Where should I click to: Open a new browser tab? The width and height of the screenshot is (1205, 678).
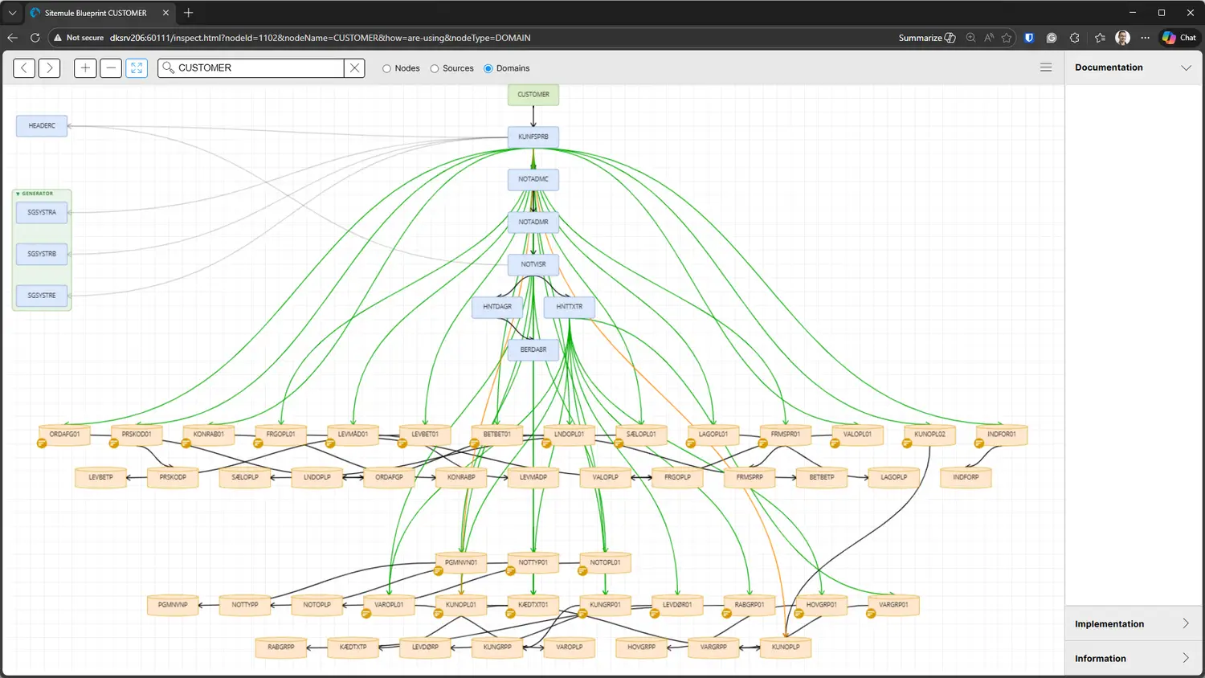(189, 13)
